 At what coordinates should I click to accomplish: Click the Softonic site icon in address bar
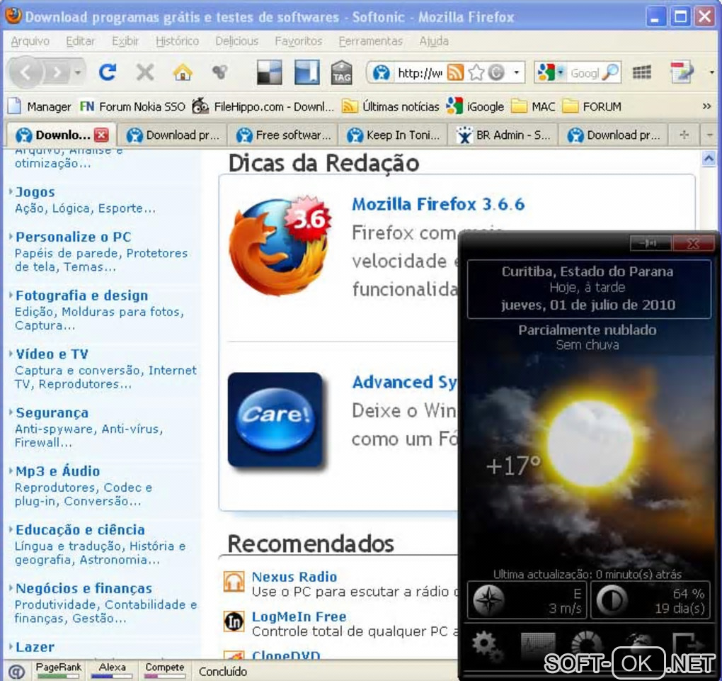click(x=382, y=72)
